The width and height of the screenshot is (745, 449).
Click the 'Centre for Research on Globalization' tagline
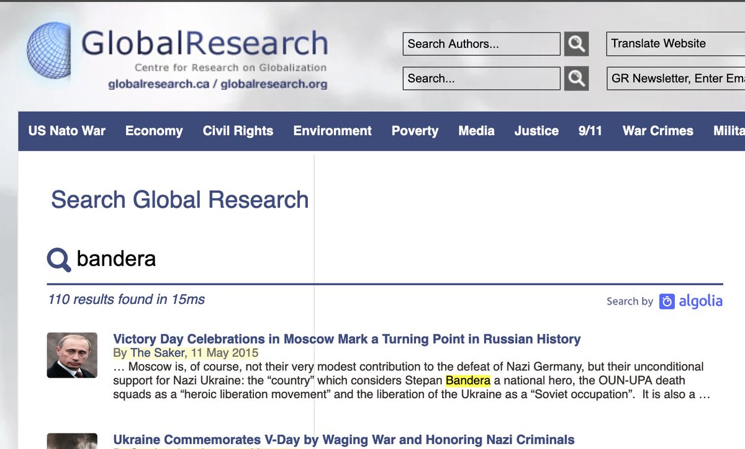click(231, 68)
